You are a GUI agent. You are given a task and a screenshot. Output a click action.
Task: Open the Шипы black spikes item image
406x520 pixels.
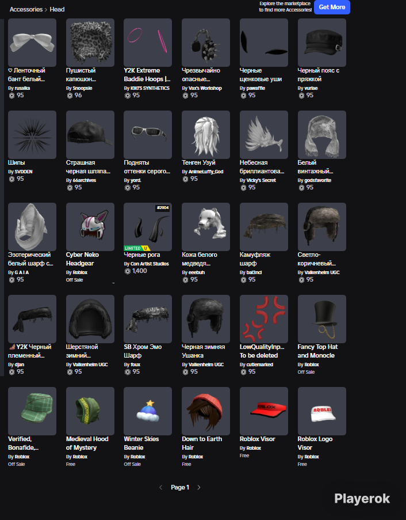pos(32,135)
